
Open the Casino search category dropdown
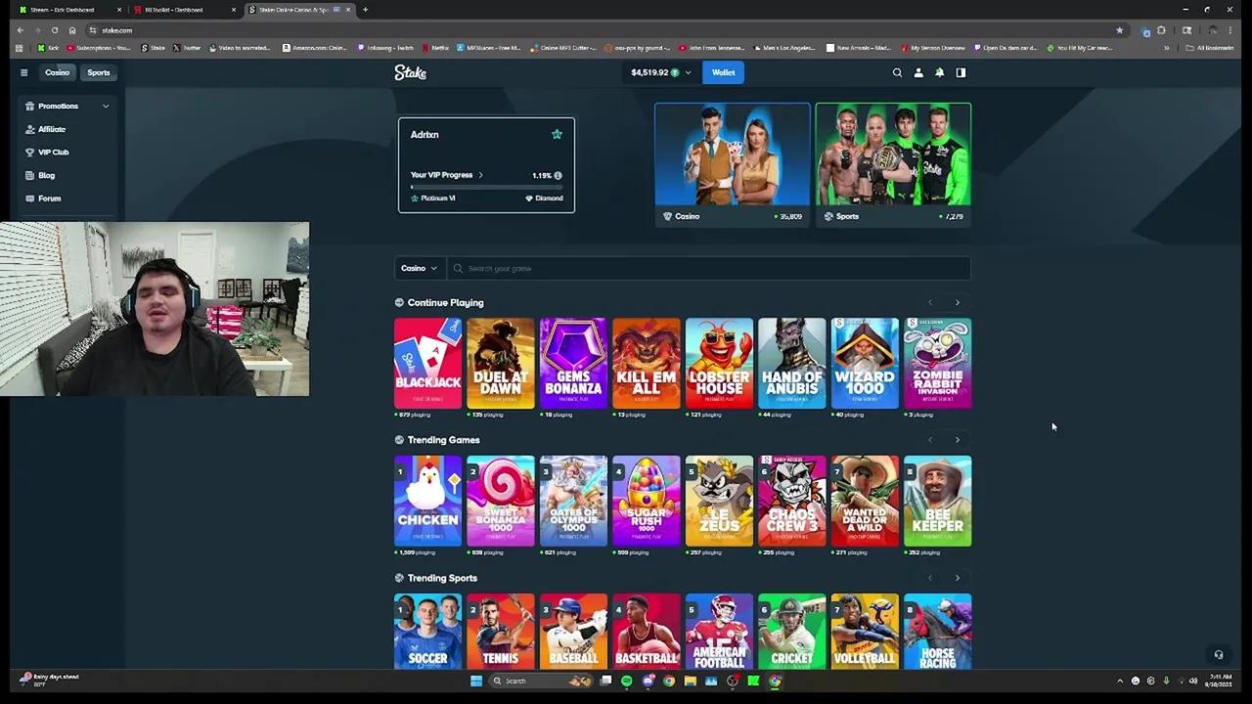click(419, 268)
